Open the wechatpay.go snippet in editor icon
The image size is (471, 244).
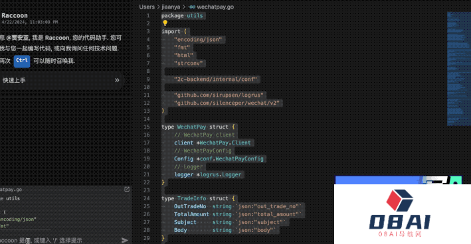[x=127, y=189]
